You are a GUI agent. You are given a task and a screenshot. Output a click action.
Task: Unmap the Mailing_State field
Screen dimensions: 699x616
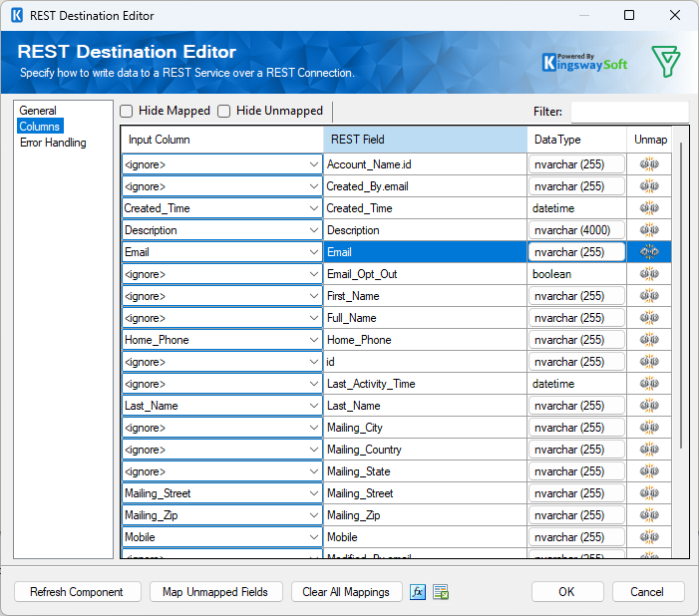(x=649, y=471)
